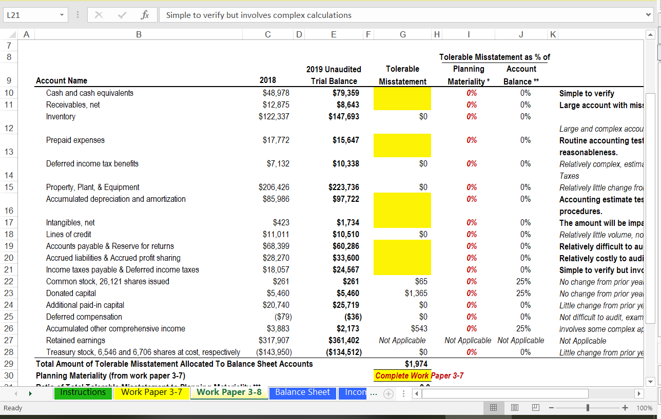Click the horizontal scrollbar thumb
This screenshot has width=661, height=419.
(505, 394)
